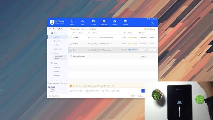This screenshot has height=120, width=213.
Task: Click the Recovery Mode state label
Action: tap(58, 29)
